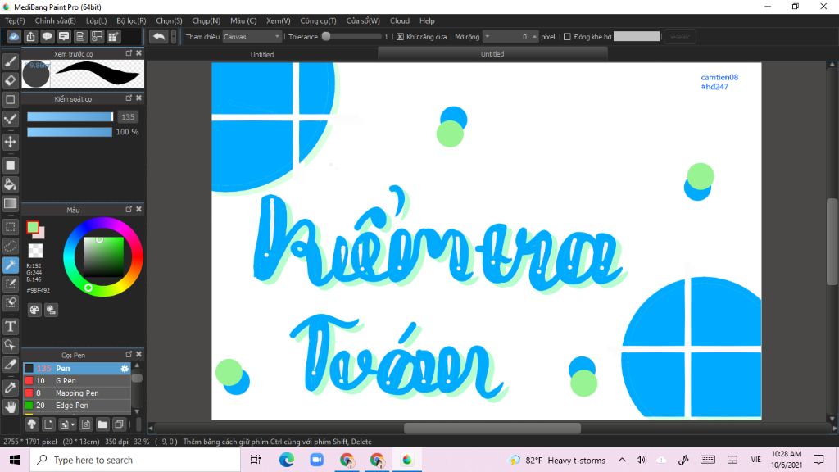Open the Cloud menu
Viewport: 839px width, 472px height.
[400, 20]
